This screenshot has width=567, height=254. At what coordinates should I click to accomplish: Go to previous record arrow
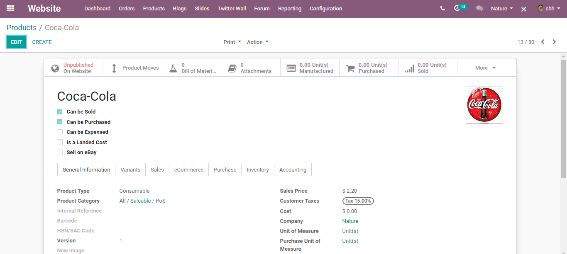tap(543, 42)
